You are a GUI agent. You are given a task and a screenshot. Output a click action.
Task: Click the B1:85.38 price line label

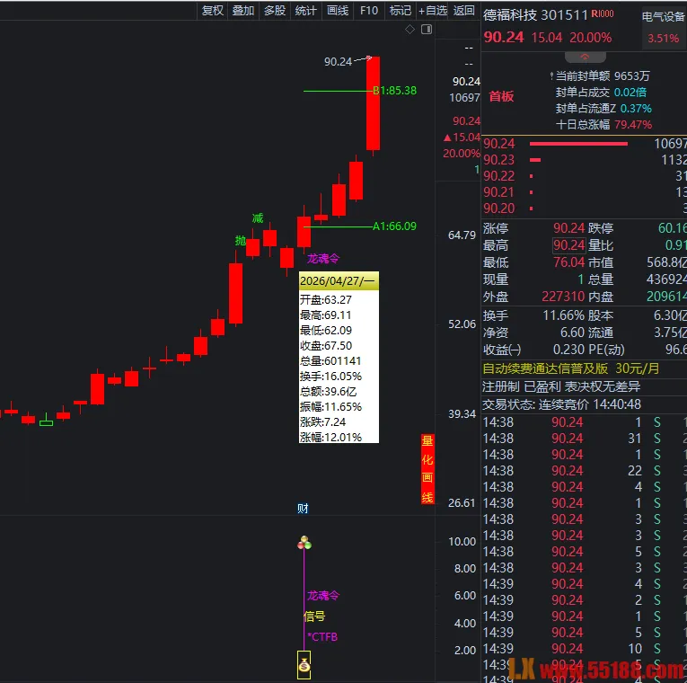click(395, 91)
